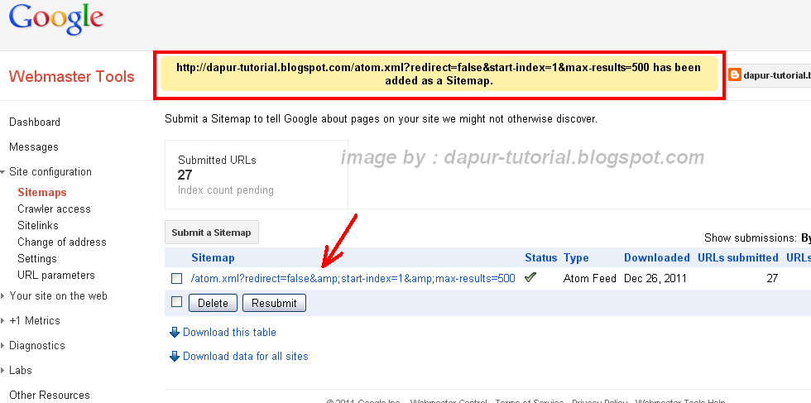Screen dimensions: 811x403
Task: Open the dapur-tutorial site selector
Action: click(769, 75)
